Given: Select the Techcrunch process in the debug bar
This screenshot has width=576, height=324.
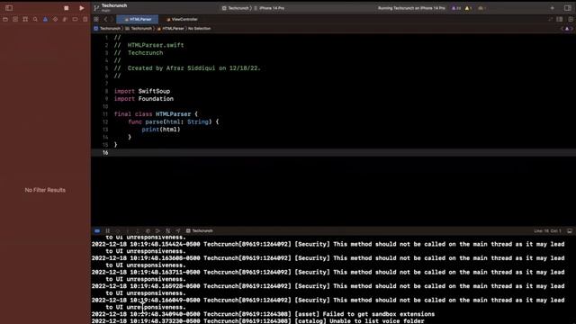Looking at the screenshot, I should click(200, 230).
